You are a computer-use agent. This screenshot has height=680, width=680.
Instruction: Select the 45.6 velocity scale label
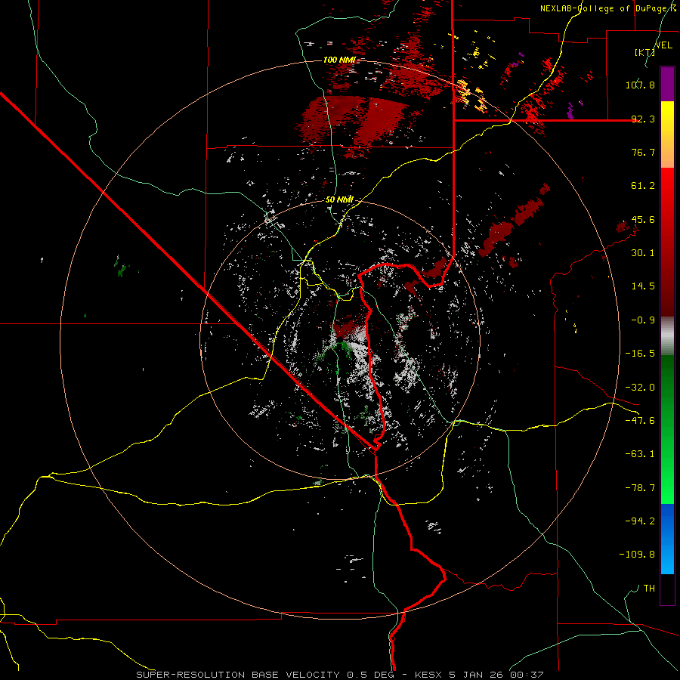click(643, 219)
